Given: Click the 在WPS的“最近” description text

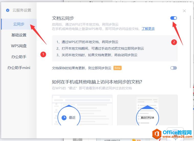Looking at the screenshot, I should [92, 88].
